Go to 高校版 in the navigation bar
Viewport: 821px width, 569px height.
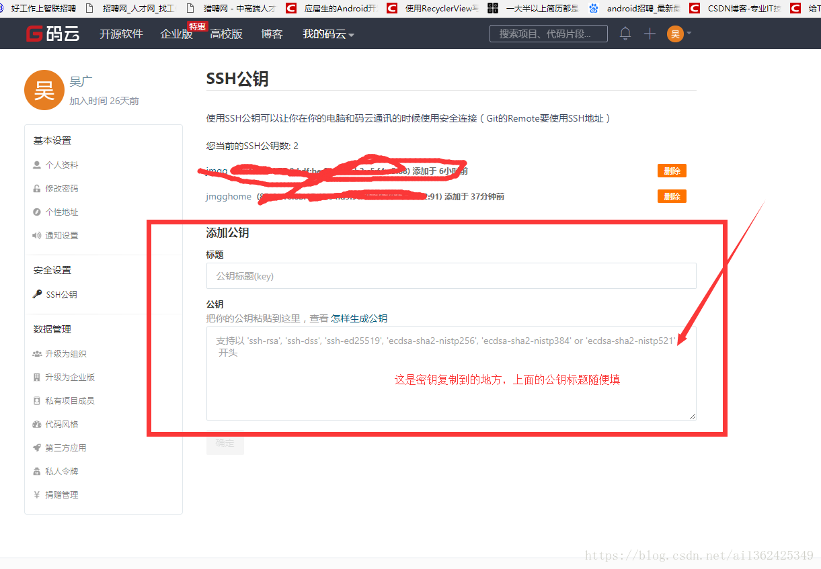pyautogui.click(x=226, y=34)
